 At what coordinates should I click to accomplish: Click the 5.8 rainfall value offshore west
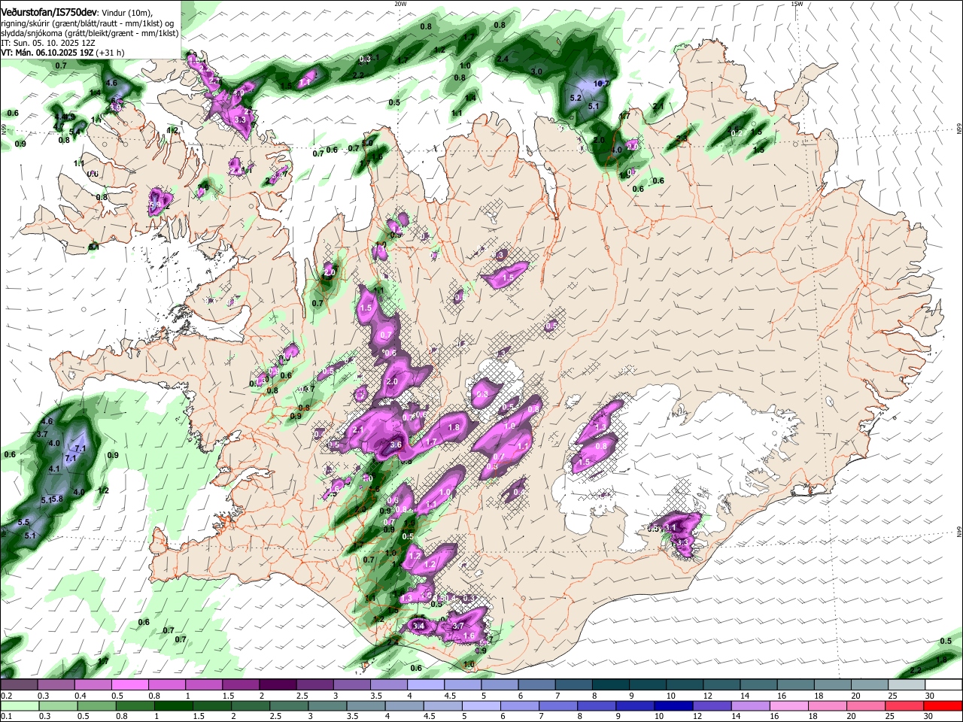click(x=57, y=499)
